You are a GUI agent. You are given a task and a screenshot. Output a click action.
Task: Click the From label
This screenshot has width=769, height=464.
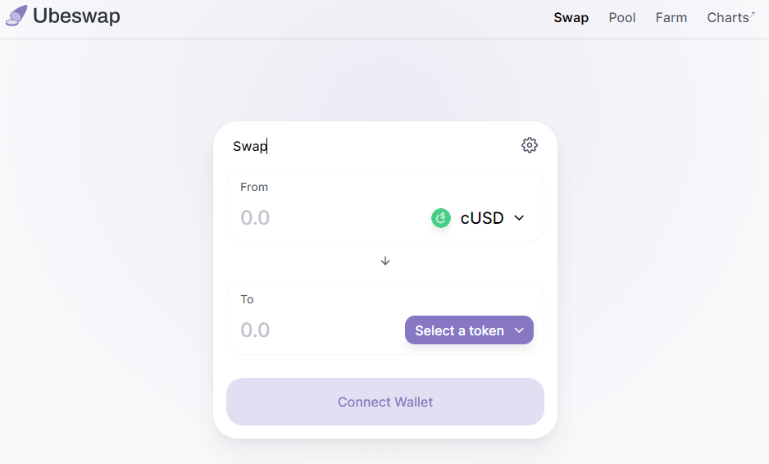coord(254,187)
